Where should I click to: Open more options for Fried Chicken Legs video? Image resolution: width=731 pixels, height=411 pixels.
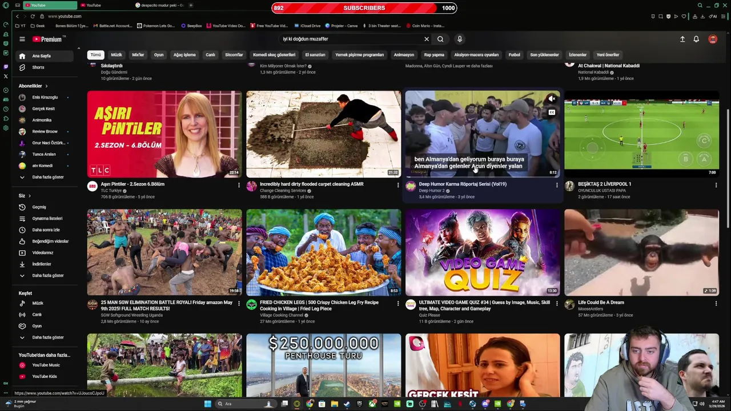[398, 303]
